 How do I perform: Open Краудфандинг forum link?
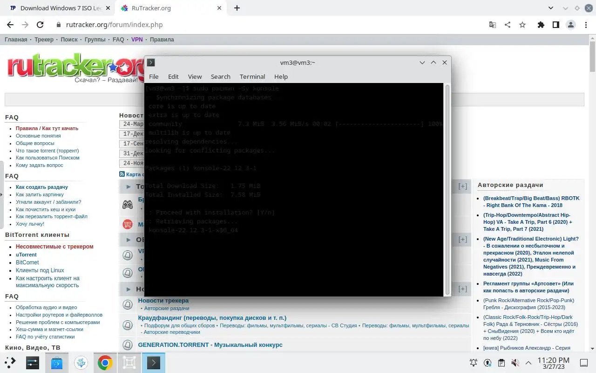(x=212, y=318)
